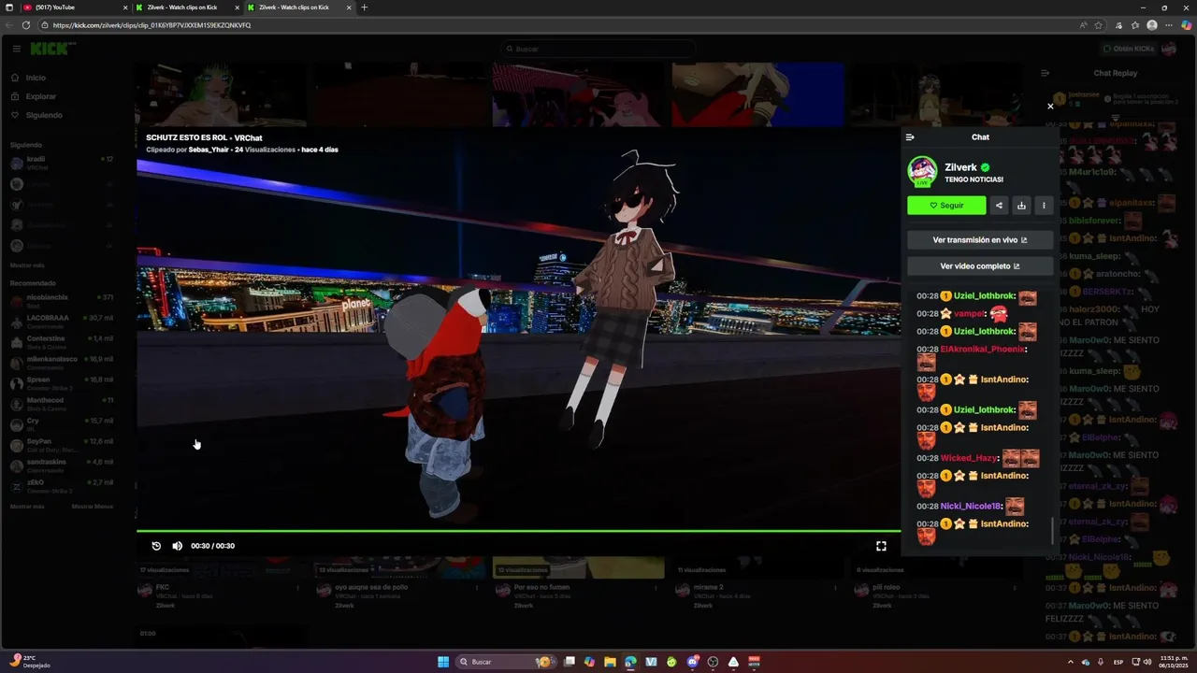Follow Zilverk with the Seguir button
The image size is (1197, 673).
(946, 206)
